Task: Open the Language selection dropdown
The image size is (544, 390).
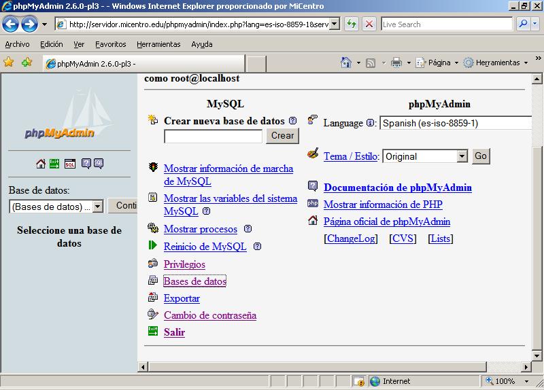Action: tap(456, 124)
